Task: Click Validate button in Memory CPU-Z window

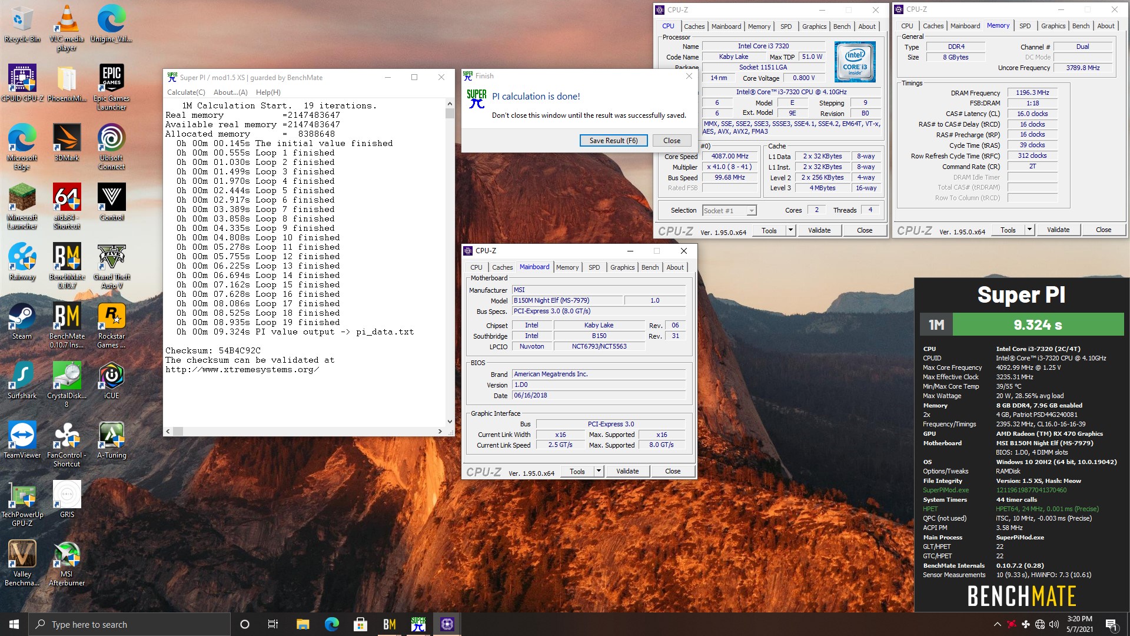Action: [1058, 230]
